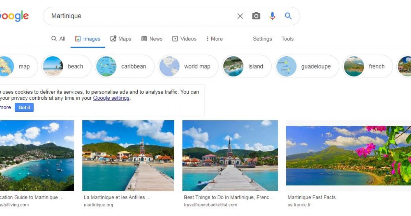Screen dimensions: 411x216
Task: Open the travelfrancebucketlist.com pier photo
Action: click(x=230, y=156)
